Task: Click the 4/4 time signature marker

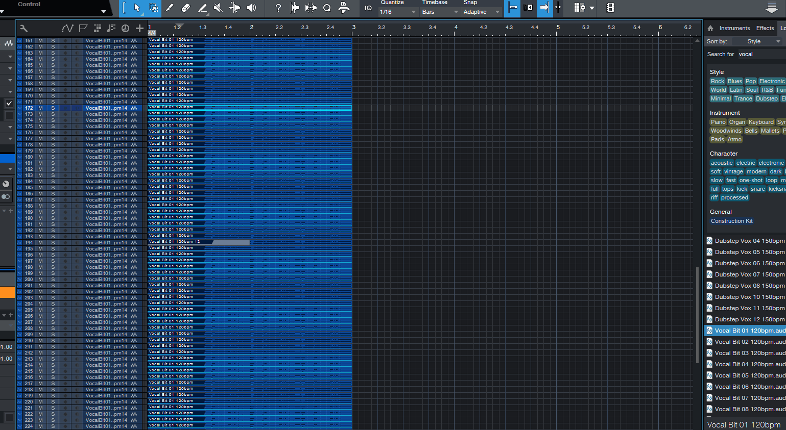Action: click(152, 33)
